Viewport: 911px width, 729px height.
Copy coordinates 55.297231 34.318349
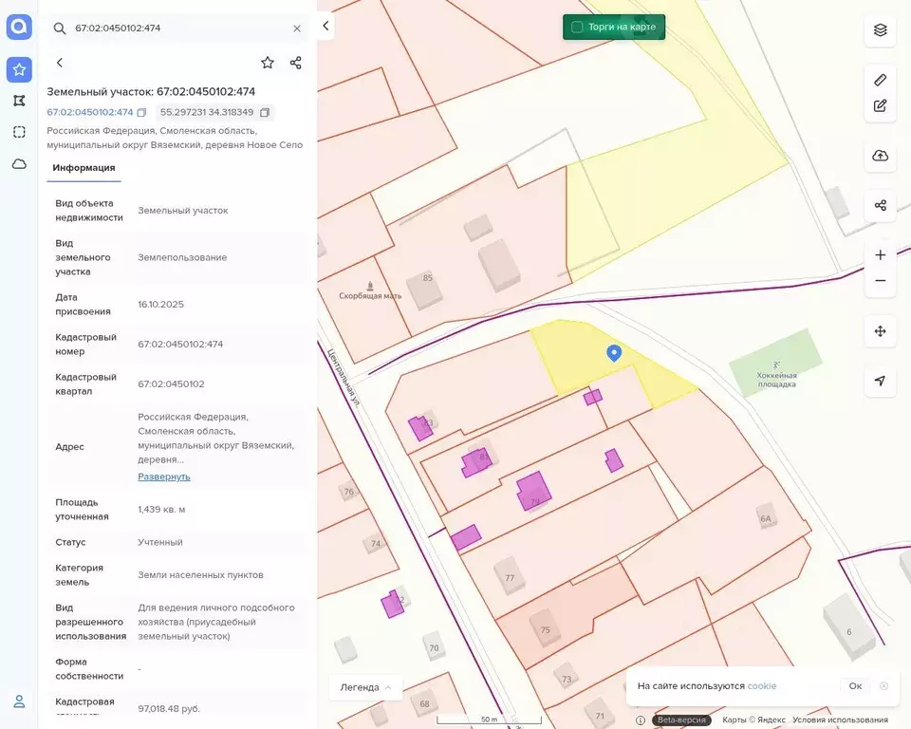pos(265,112)
